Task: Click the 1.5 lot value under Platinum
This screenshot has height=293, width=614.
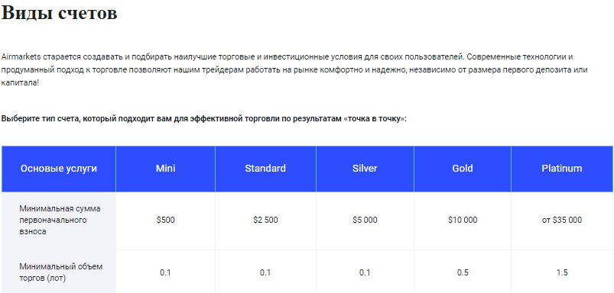Action: (562, 272)
